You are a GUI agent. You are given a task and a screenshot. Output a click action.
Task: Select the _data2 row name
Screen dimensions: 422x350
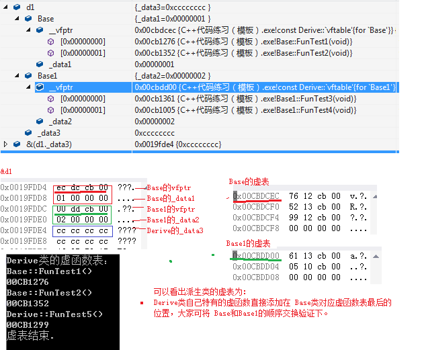coord(60,122)
